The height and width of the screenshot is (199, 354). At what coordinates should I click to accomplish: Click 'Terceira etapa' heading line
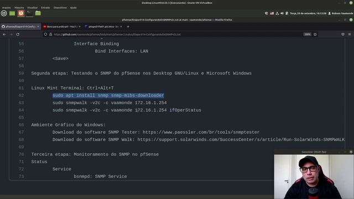tap(95, 154)
